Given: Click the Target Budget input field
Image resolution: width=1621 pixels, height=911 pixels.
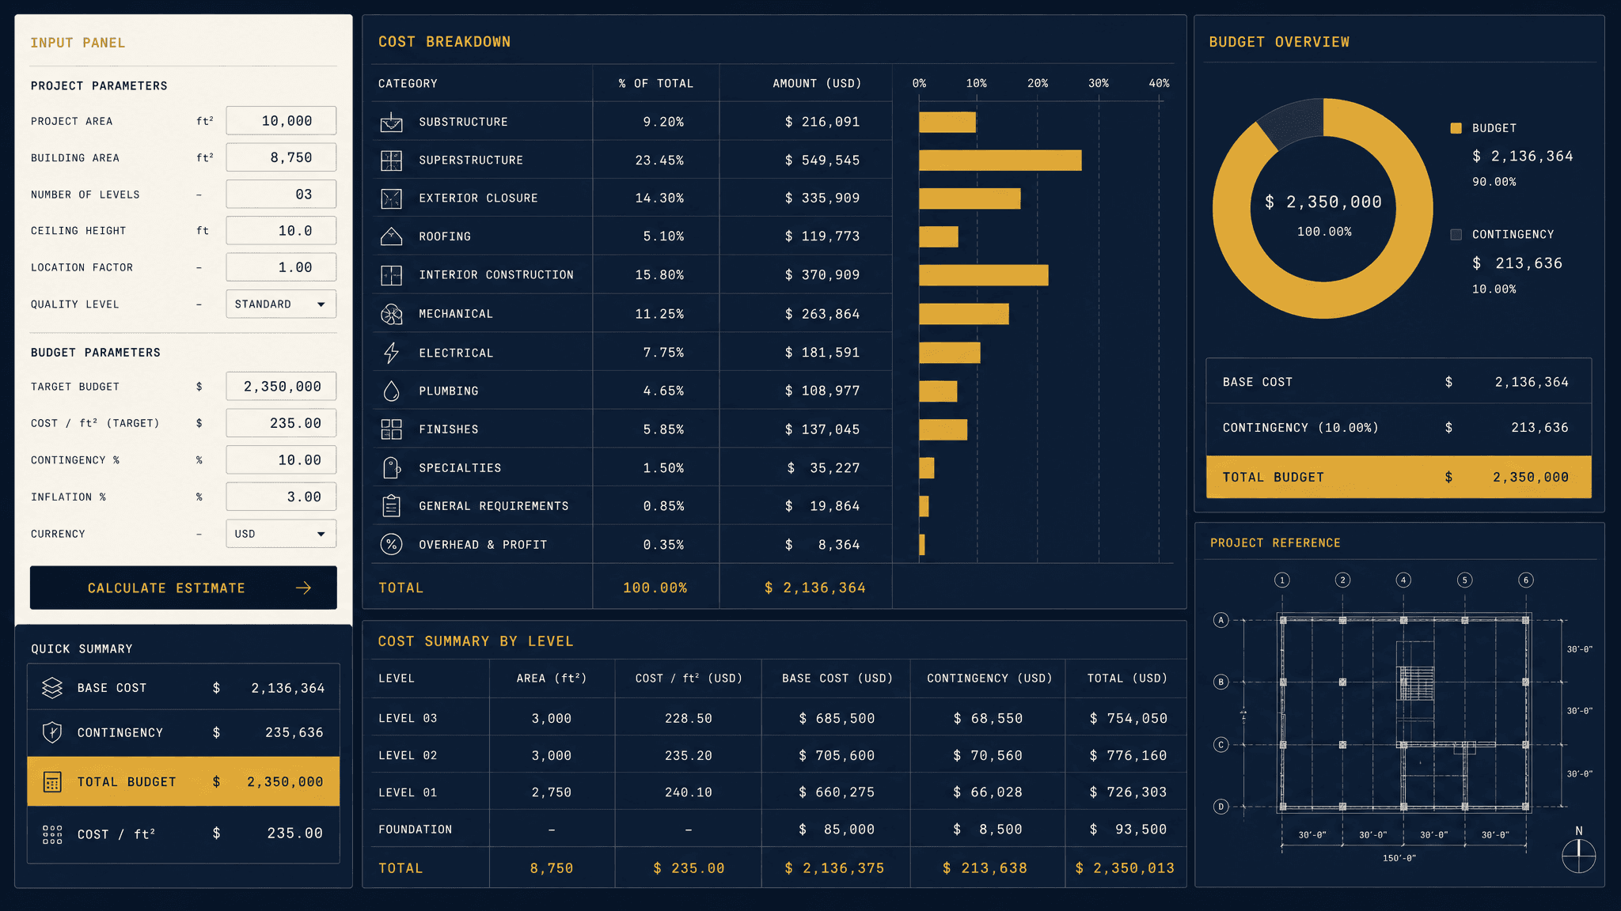Looking at the screenshot, I should (281, 387).
